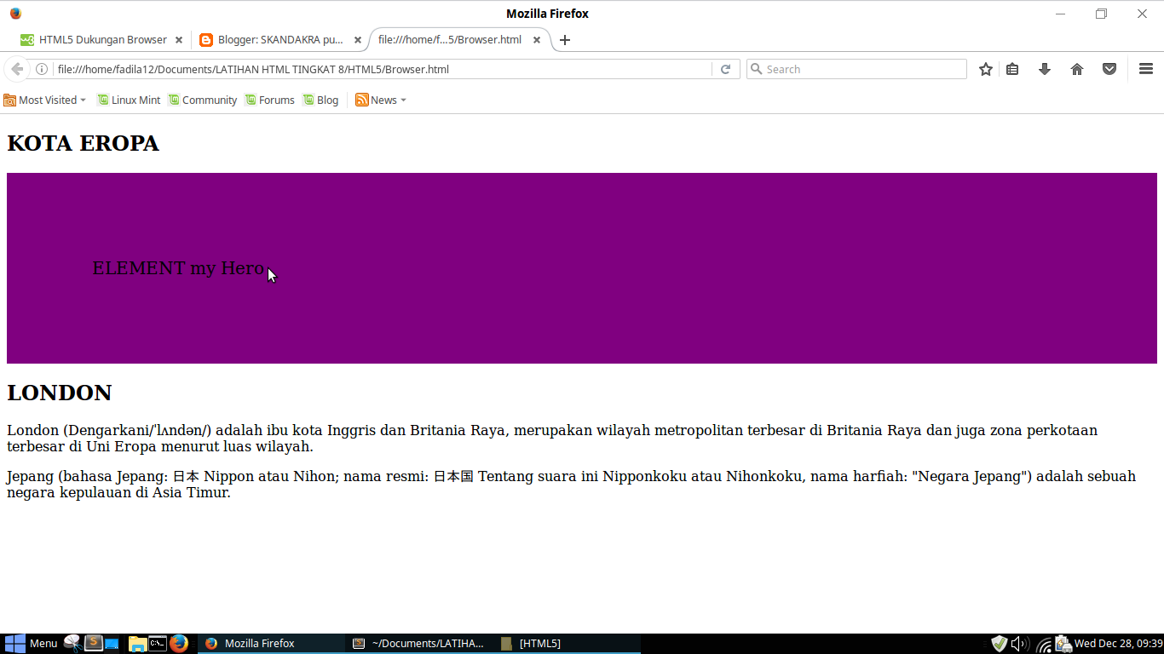The height and width of the screenshot is (654, 1164).
Task: Click the back navigation arrow
Action: point(17,69)
